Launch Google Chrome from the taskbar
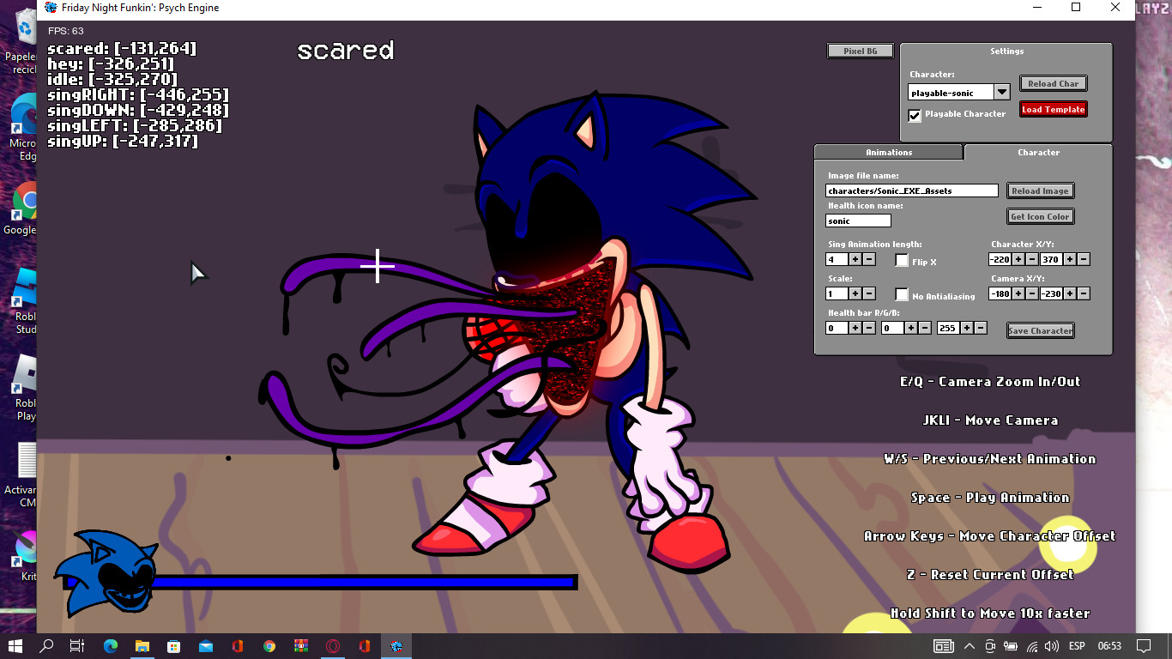The height and width of the screenshot is (659, 1172). pos(269,646)
